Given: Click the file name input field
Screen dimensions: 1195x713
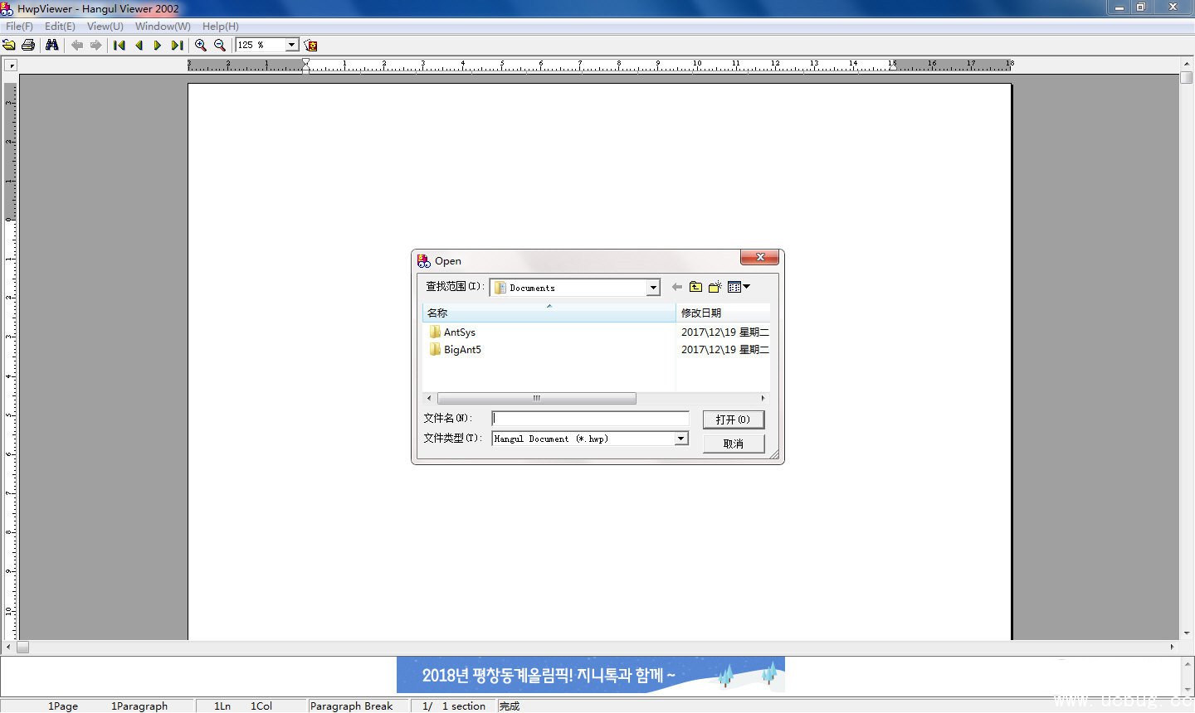Looking at the screenshot, I should point(590,419).
